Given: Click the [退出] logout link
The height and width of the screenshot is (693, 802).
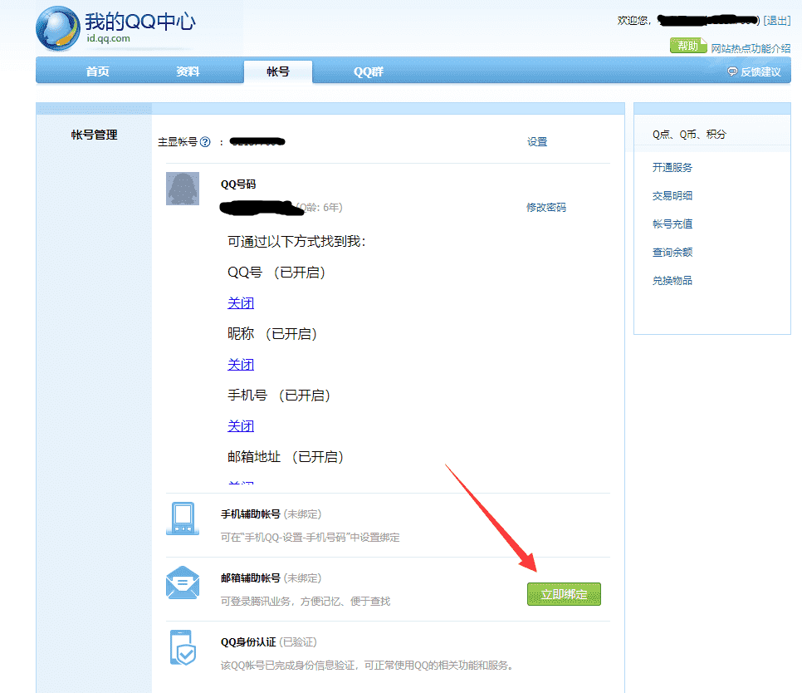Looking at the screenshot, I should (x=777, y=21).
